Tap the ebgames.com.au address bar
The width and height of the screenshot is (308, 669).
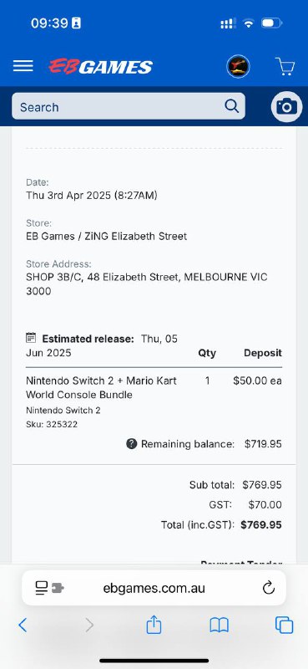[x=154, y=588]
